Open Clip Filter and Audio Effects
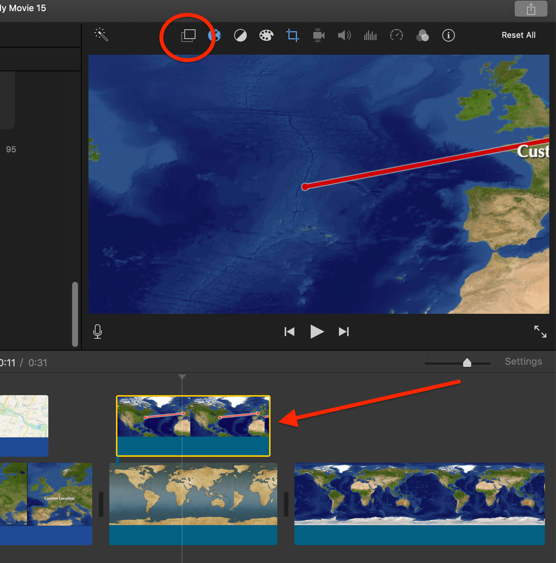This screenshot has width=556, height=563. (422, 35)
